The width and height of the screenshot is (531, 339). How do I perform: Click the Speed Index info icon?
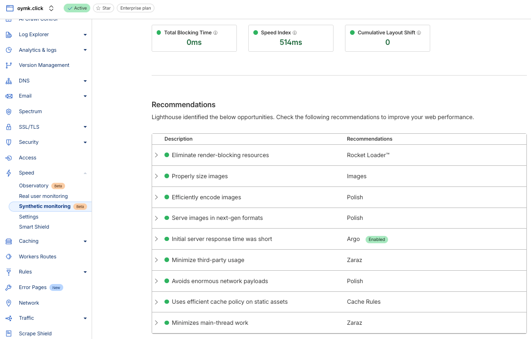coord(295,33)
